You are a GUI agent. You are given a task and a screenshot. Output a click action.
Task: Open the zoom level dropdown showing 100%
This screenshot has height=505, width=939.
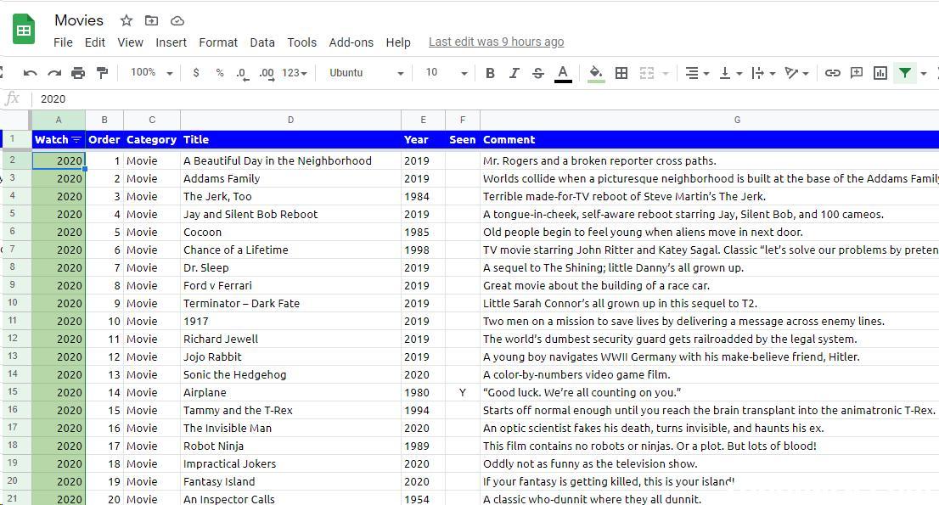coord(151,73)
